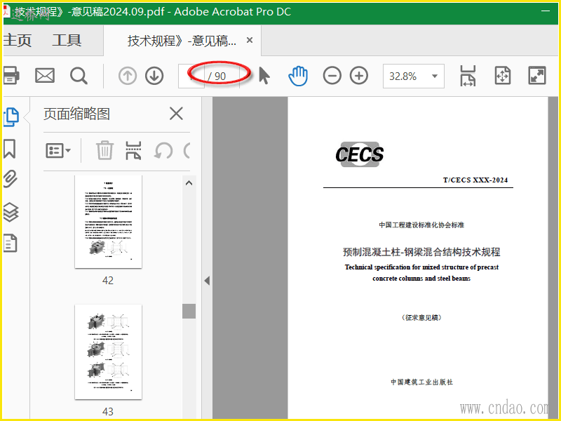Click the thumbnail panel page-layout icon
The image size is (561, 421).
[133, 150]
